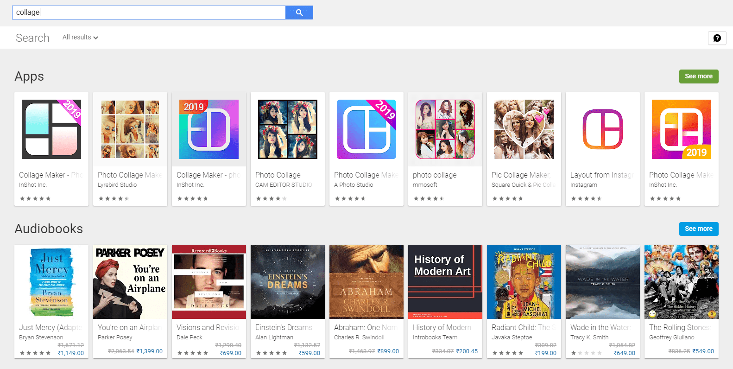Click the ₹899.00 price for Abraham
733x369 pixels.
click(388, 351)
